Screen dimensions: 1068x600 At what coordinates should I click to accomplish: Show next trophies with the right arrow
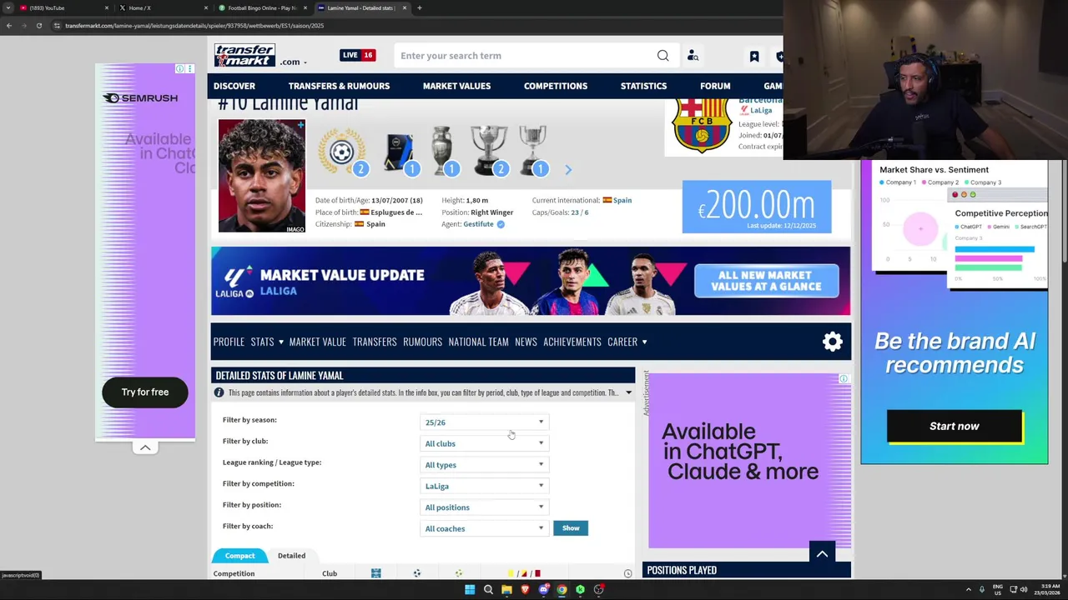pos(568,170)
